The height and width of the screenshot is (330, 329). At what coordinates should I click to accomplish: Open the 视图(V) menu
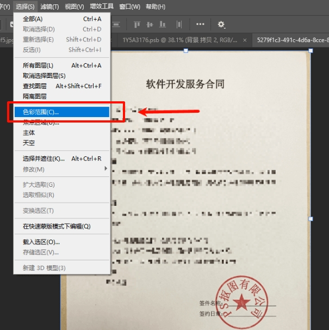point(75,7)
